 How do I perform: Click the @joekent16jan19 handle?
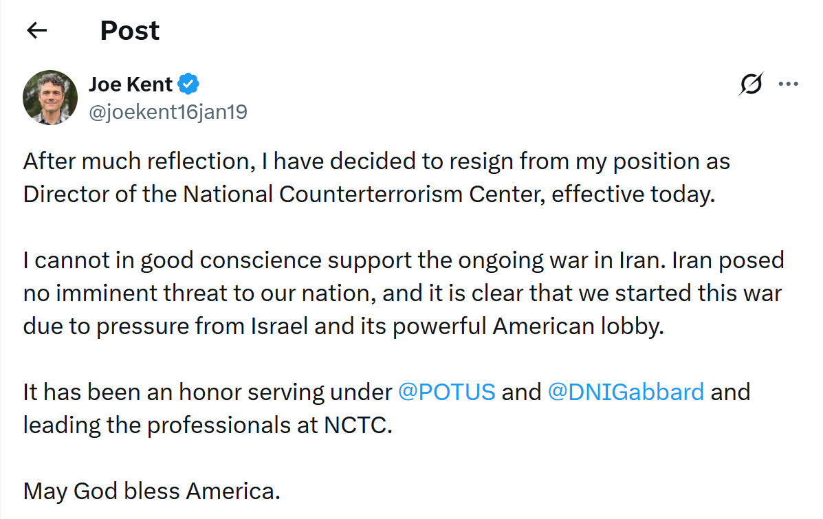point(168,111)
